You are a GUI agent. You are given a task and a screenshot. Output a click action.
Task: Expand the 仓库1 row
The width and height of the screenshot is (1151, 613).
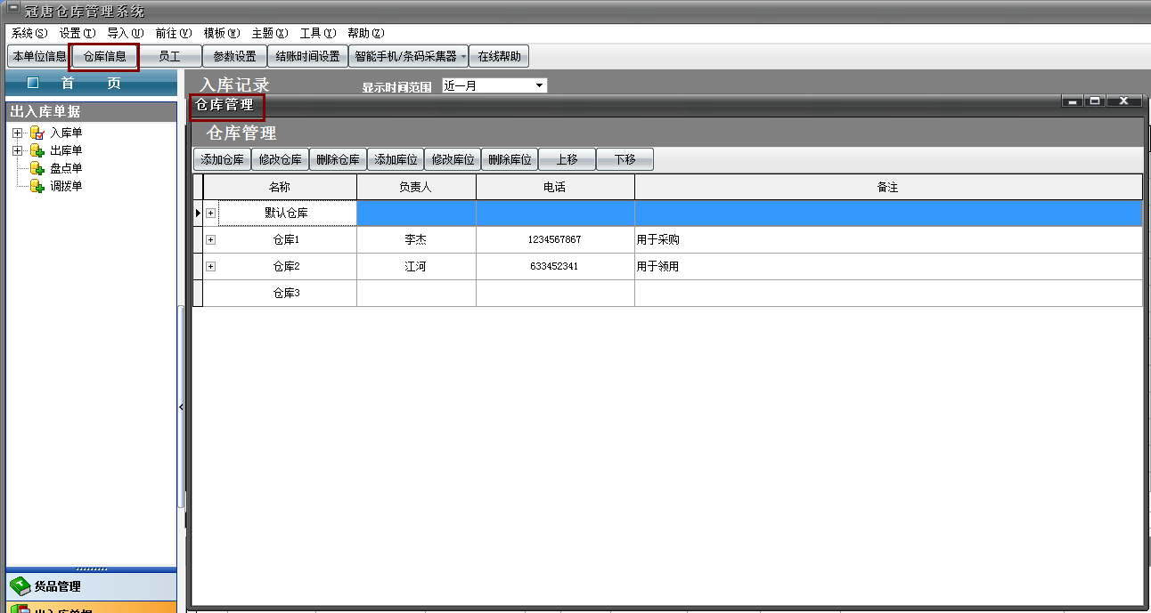[x=211, y=240]
